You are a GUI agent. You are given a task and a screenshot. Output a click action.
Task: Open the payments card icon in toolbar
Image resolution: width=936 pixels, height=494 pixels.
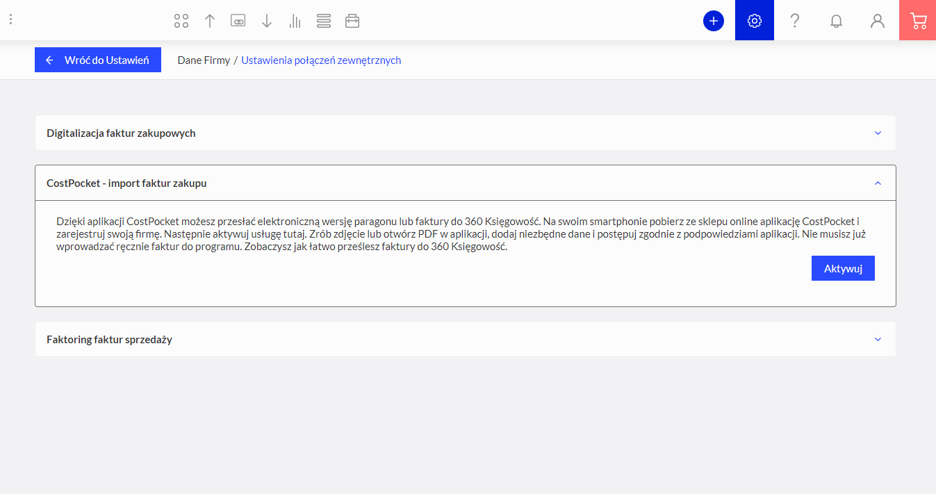point(238,21)
